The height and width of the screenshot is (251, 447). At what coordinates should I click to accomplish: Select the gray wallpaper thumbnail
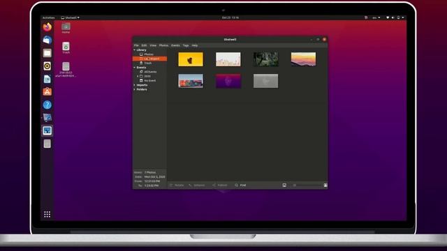(265, 81)
